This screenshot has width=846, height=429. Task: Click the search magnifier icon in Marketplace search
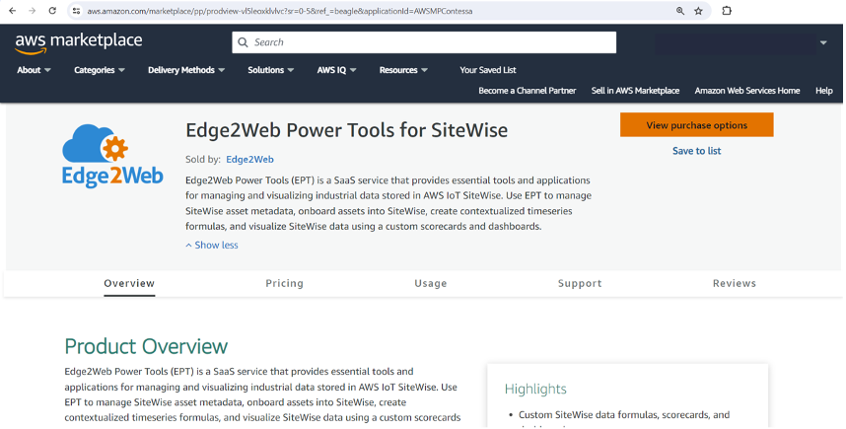coord(244,42)
